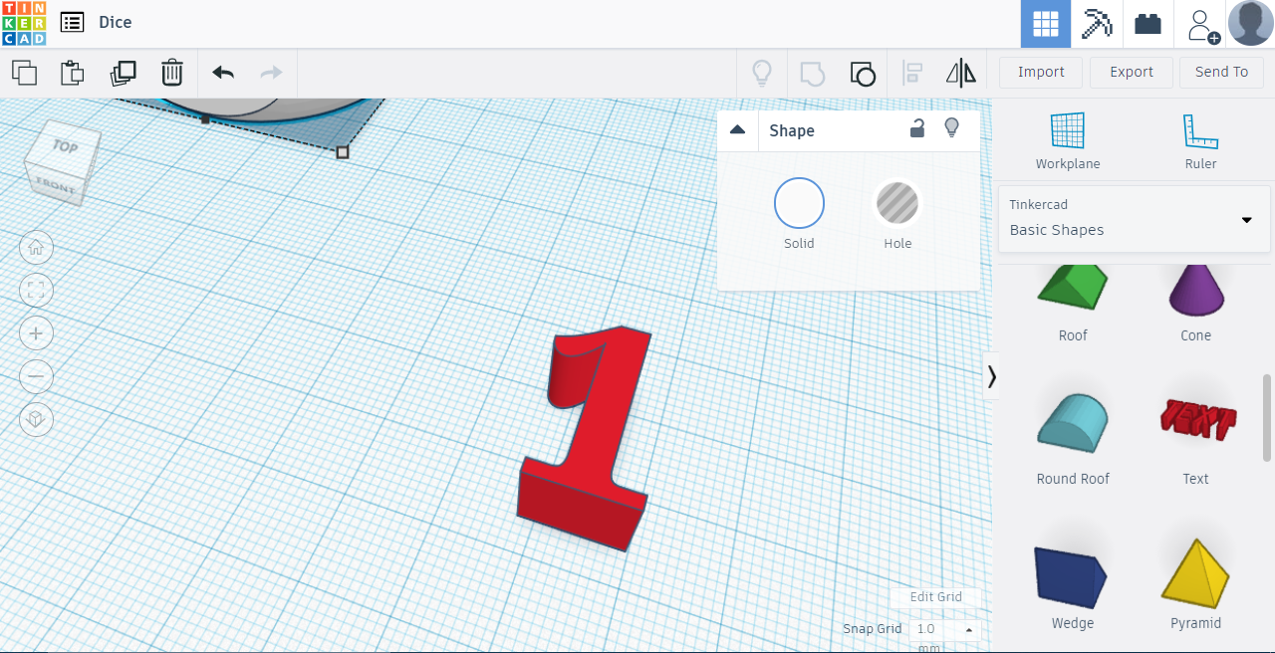The height and width of the screenshot is (653, 1275).
Task: Click the Align tool icon
Action: (912, 73)
